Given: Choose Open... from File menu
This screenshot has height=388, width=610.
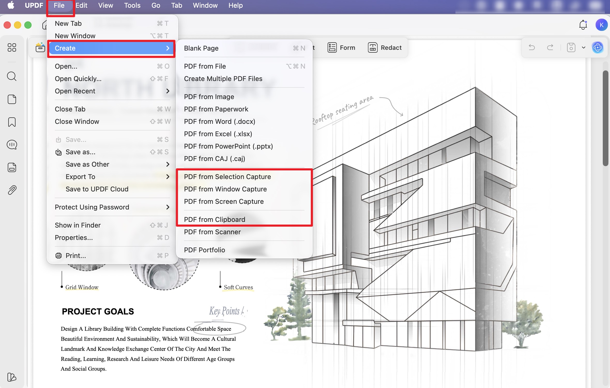Looking at the screenshot, I should (x=112, y=66).
